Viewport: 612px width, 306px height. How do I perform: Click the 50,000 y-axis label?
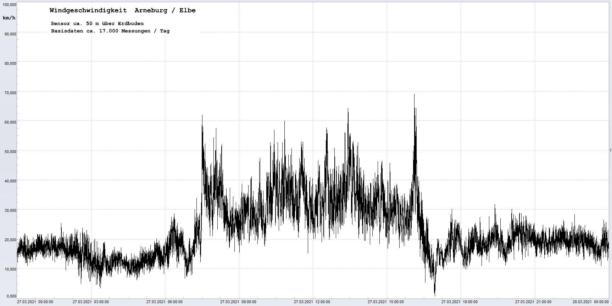click(10, 152)
